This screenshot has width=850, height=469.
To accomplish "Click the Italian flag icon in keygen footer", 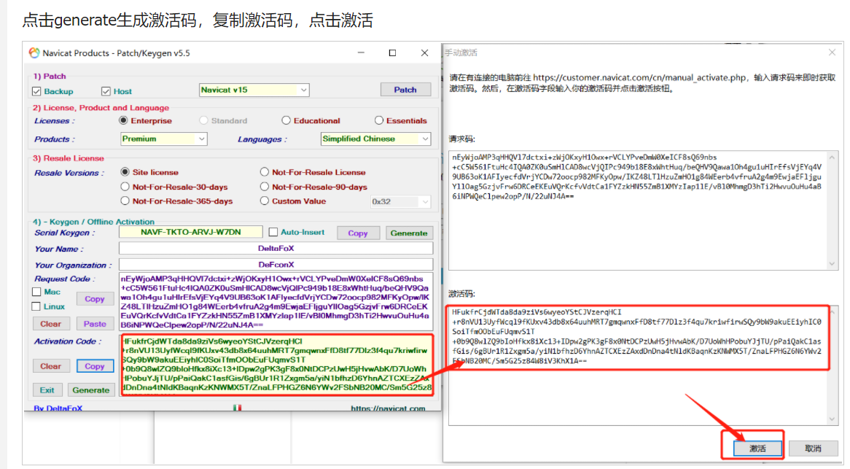I will 237,407.
